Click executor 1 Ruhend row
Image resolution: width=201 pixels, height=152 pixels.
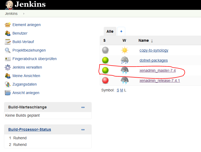(48, 138)
